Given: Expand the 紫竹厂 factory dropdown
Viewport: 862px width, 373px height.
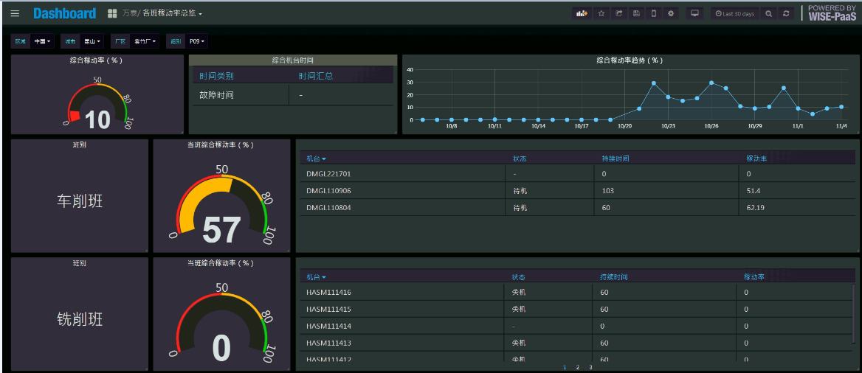Looking at the screenshot, I should (x=145, y=41).
